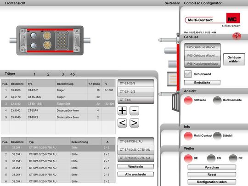Click the Reset button

tap(212, 175)
